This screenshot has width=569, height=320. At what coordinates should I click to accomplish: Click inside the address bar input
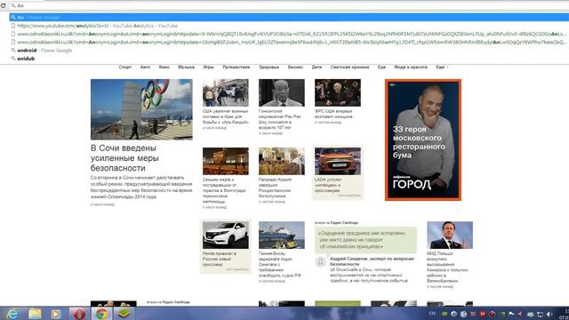point(289,5)
